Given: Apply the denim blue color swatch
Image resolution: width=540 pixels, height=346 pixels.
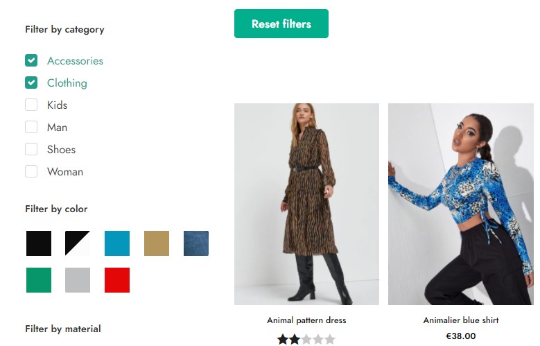Looking at the screenshot, I should [196, 243].
